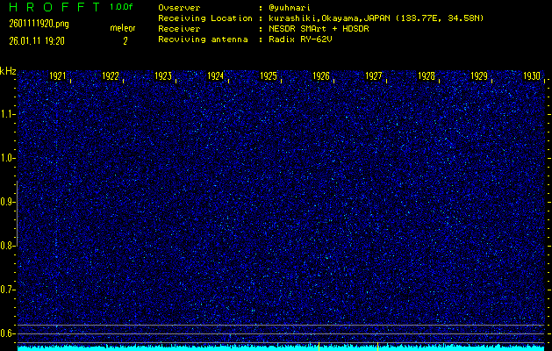Select the version label 1.00f
Viewport: 552px width, 351px height.
pos(121,7)
